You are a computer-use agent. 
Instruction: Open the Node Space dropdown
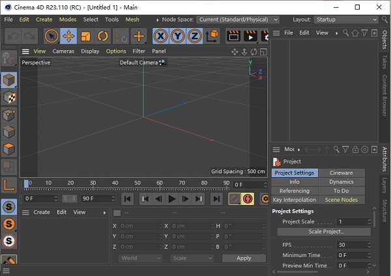point(237,20)
